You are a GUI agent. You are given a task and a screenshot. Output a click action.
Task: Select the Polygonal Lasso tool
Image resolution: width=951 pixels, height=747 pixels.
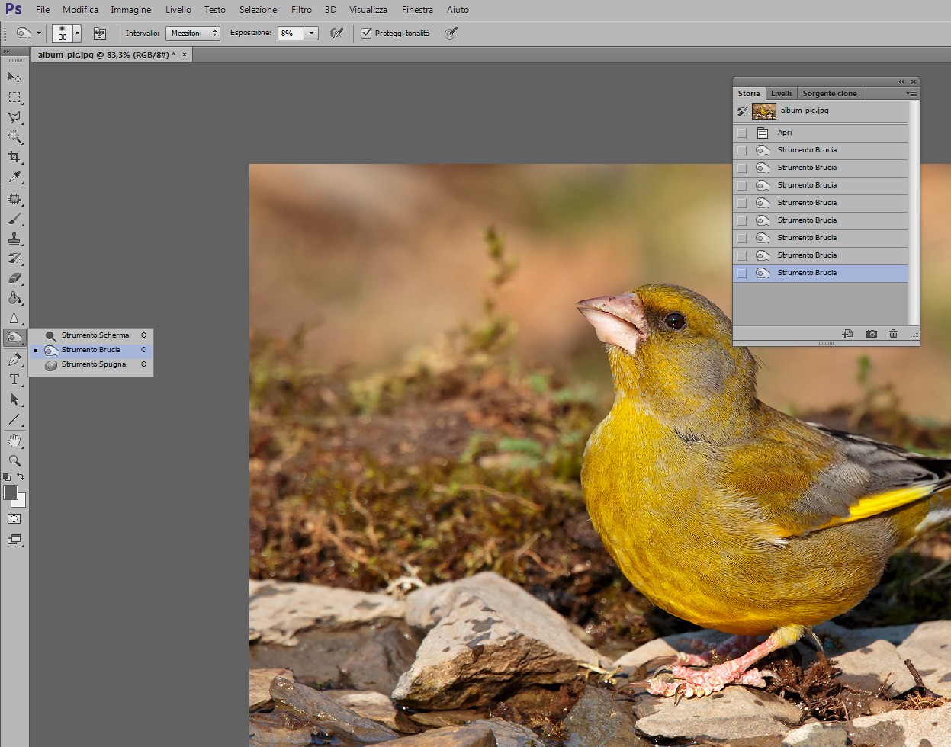tap(14, 117)
